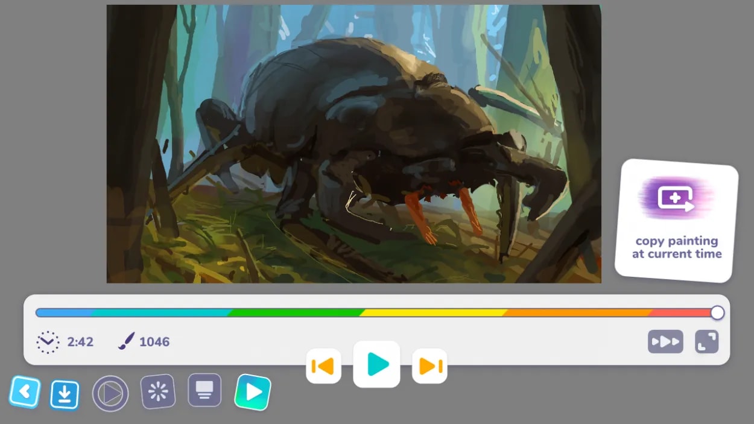Click the circular outlined play icon

[x=110, y=393]
